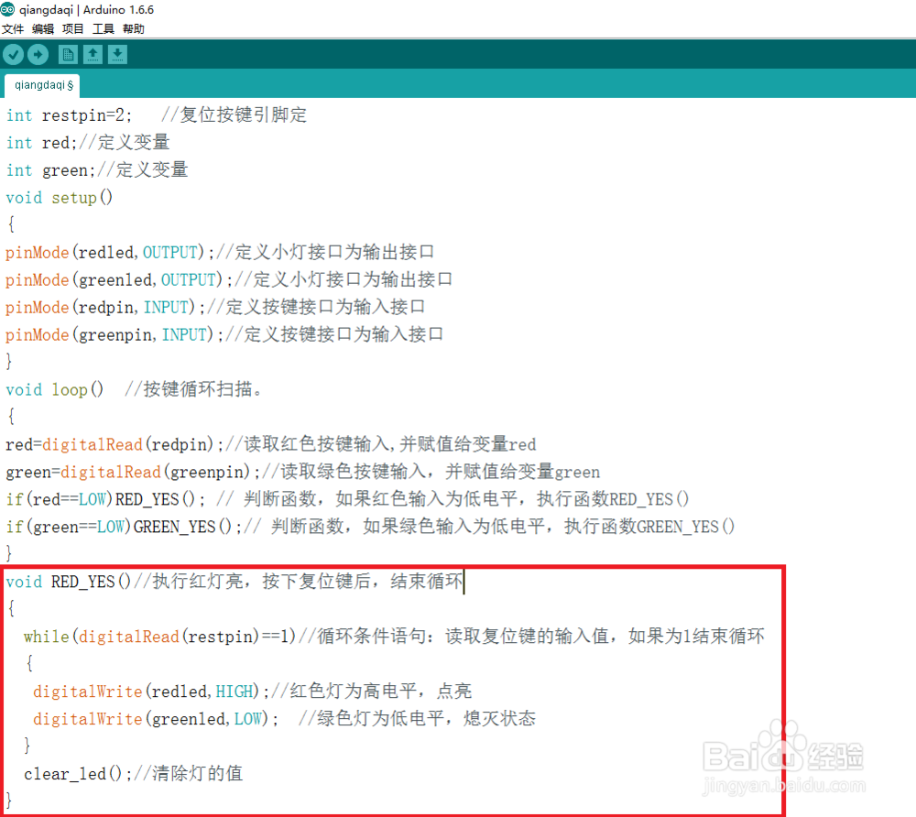Screen dimensions: 916x817
Task: Click the Arduino logo in the title bar
Action: 8,10
